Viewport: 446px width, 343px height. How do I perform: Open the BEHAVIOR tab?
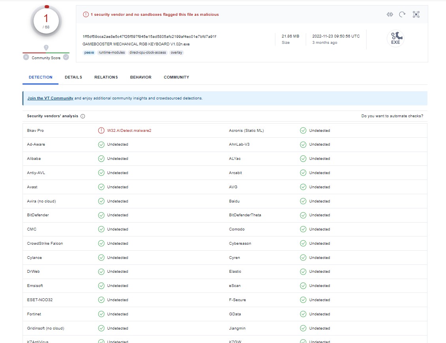pyautogui.click(x=141, y=77)
